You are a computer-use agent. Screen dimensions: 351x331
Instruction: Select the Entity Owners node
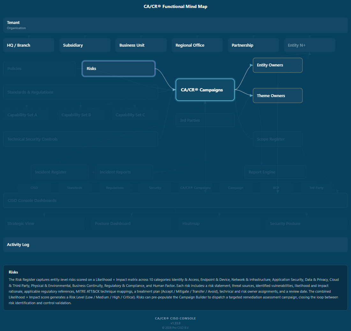[278, 65]
